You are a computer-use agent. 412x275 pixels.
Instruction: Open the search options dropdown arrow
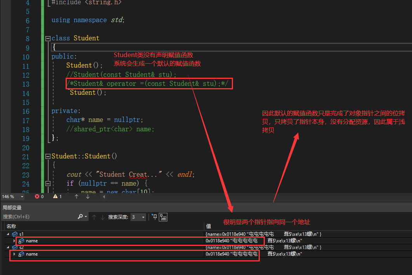pyautogui.click(x=86, y=217)
